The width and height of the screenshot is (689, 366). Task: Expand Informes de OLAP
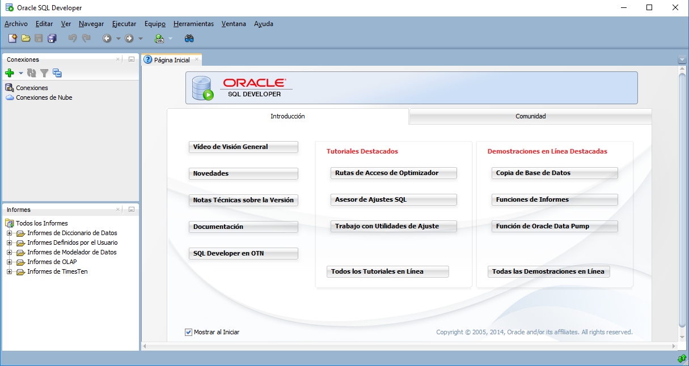pos(8,262)
